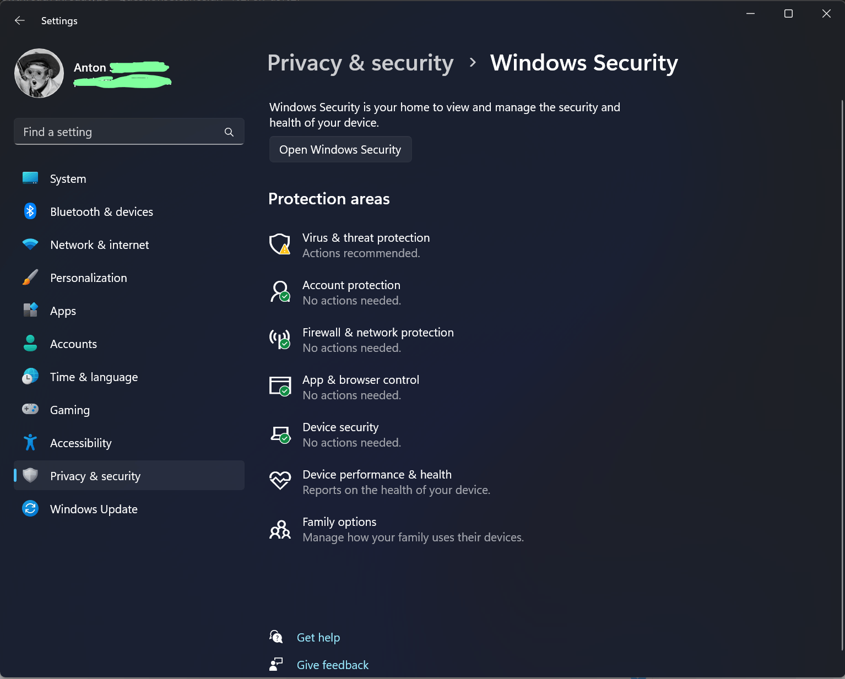Viewport: 845px width, 679px height.
Task: Click the Accessibility figure icon
Action: [30, 442]
